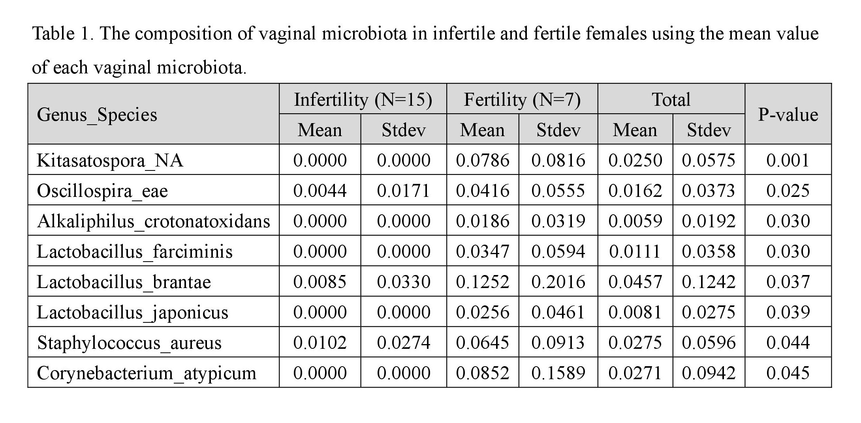Click the Lactobacillus_brantae species name
This screenshot has height=423, width=861.
tap(124, 282)
